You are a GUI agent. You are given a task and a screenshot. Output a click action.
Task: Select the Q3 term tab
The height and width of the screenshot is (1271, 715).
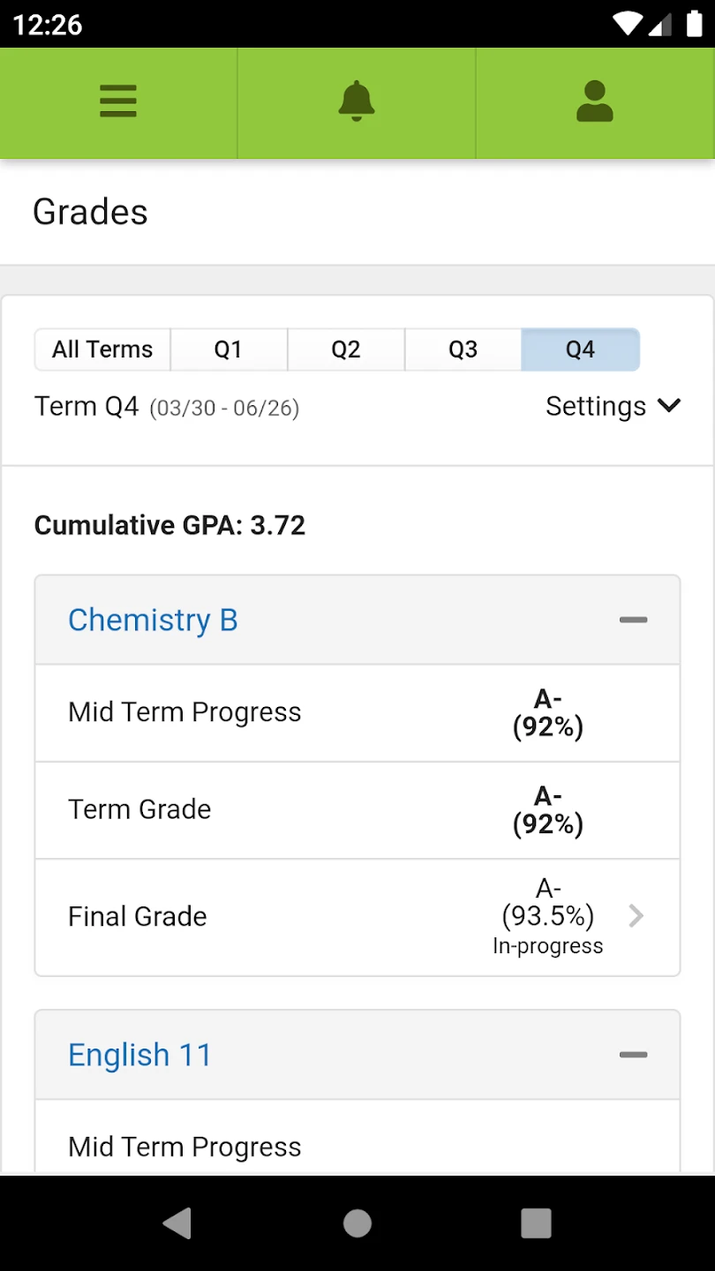point(463,350)
